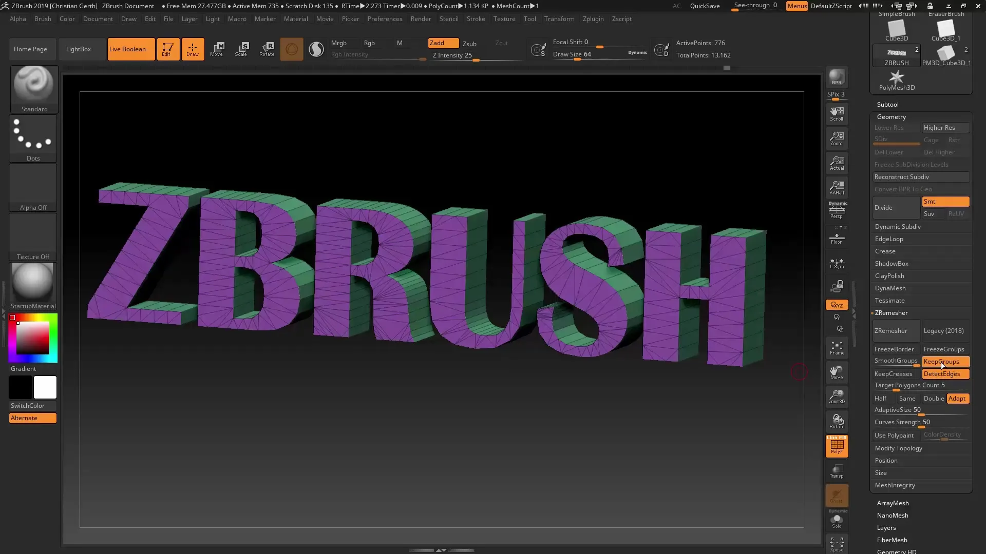Toggle the Floor grid icon
The height and width of the screenshot is (554, 986).
click(837, 239)
